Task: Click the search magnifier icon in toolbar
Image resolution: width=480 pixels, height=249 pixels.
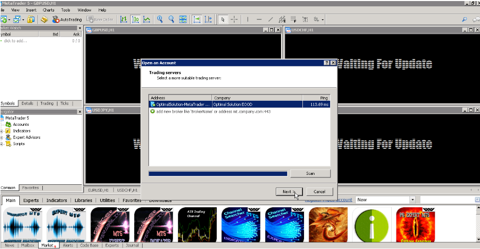Action: point(464,20)
